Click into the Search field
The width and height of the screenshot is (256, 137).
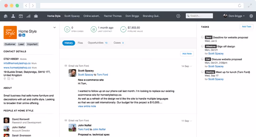pos(199,16)
